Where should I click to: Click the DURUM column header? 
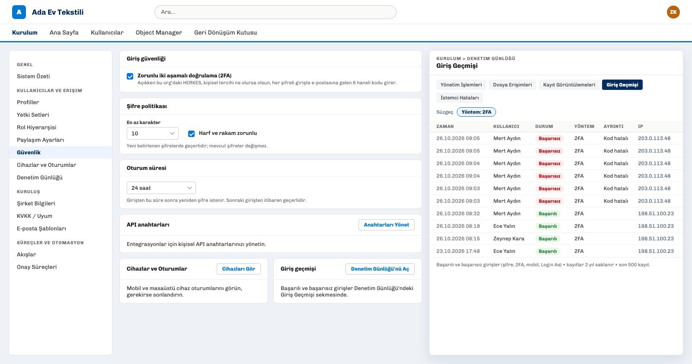tap(544, 127)
